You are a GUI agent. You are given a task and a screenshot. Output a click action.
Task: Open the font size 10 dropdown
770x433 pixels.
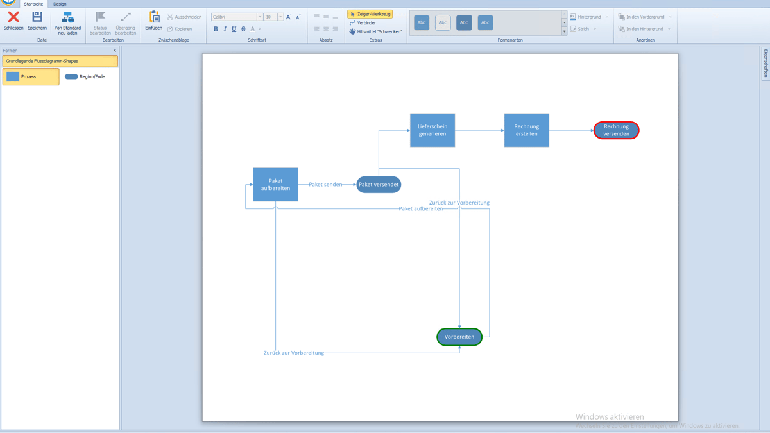280,17
